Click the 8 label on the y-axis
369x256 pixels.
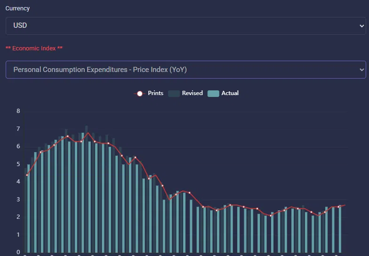(x=18, y=112)
